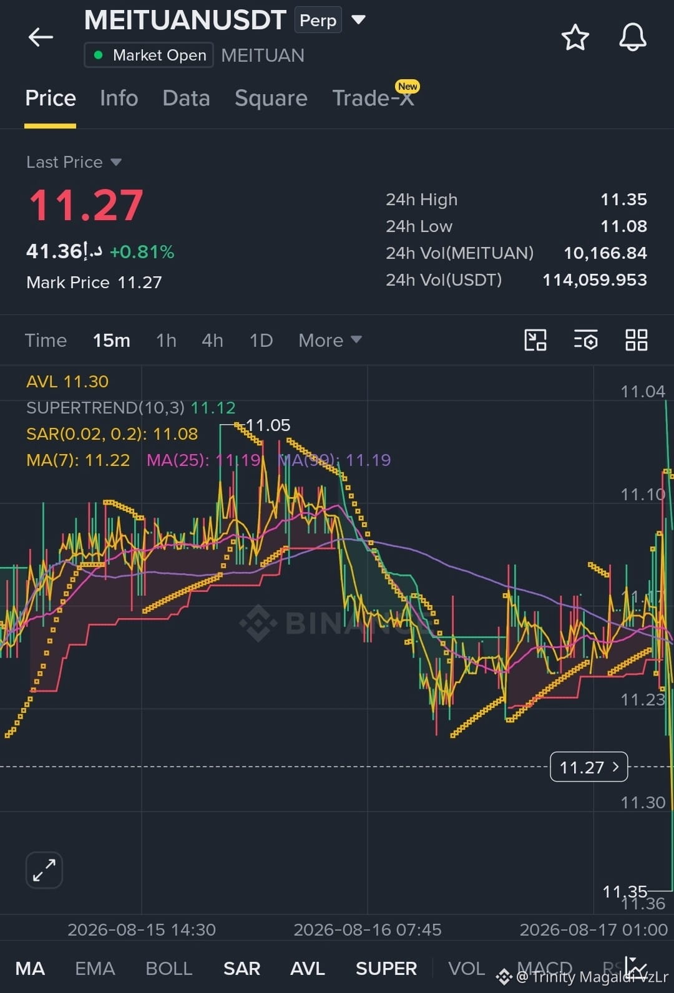The height and width of the screenshot is (993, 674).
Task: Tap the Perp contract badge
Action: pyautogui.click(x=318, y=21)
